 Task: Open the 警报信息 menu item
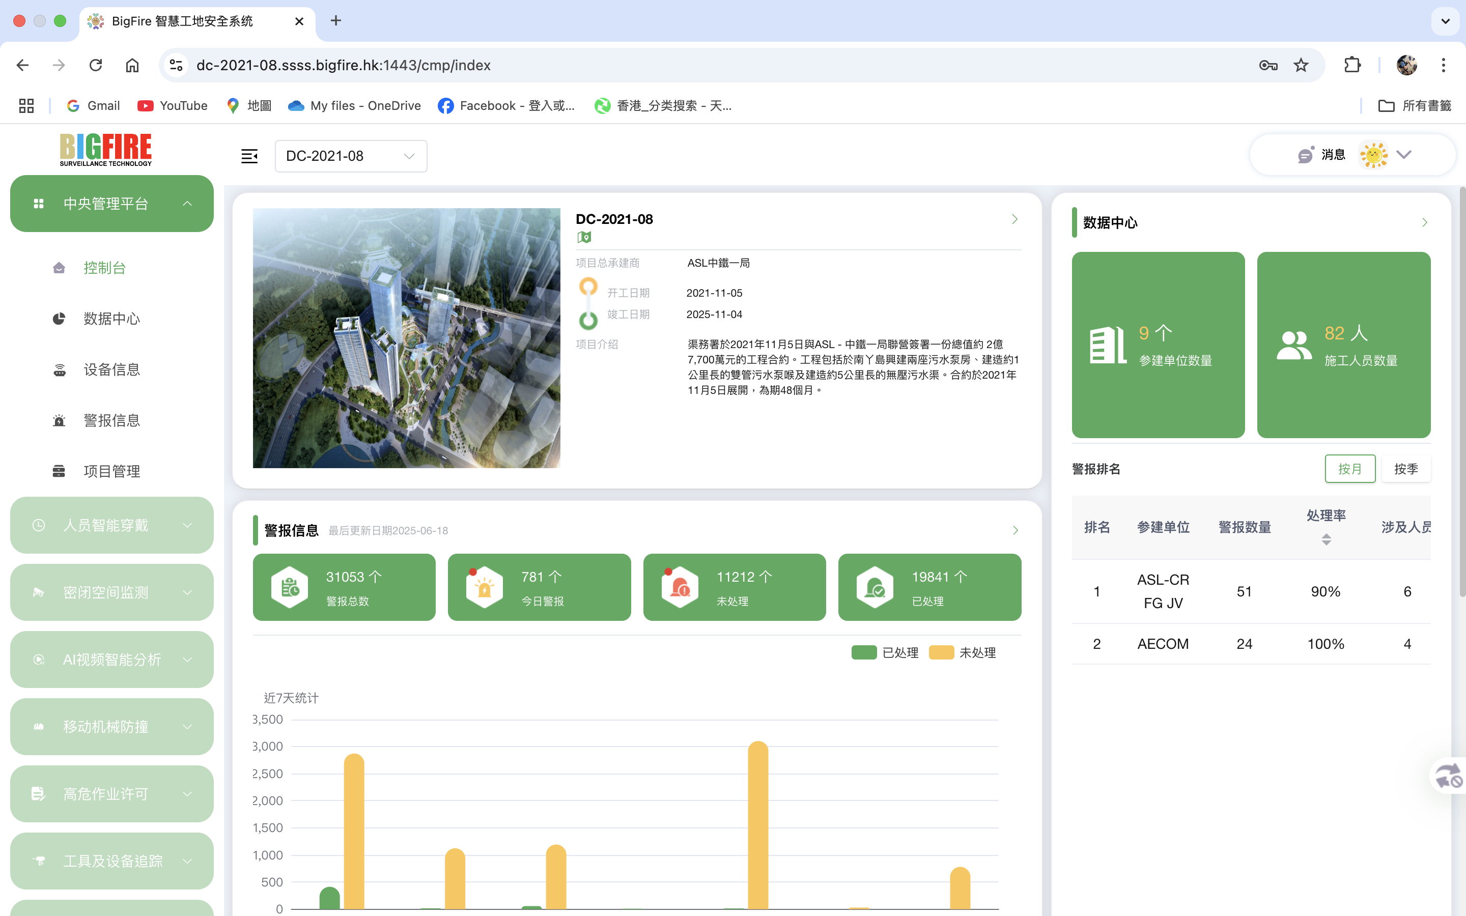[112, 420]
